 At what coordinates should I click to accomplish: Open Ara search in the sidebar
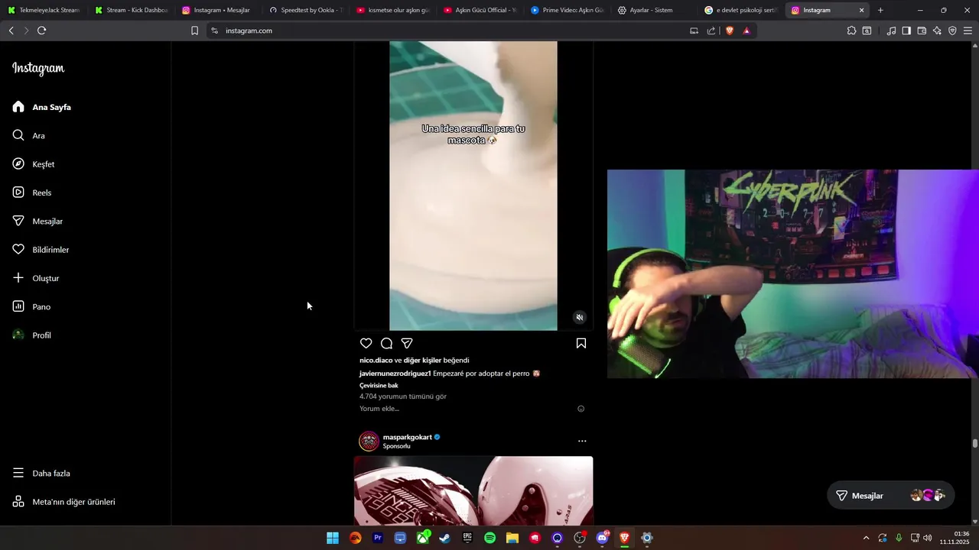(x=29, y=135)
